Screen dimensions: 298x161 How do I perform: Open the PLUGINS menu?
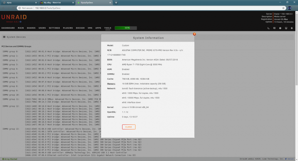click(68, 28)
